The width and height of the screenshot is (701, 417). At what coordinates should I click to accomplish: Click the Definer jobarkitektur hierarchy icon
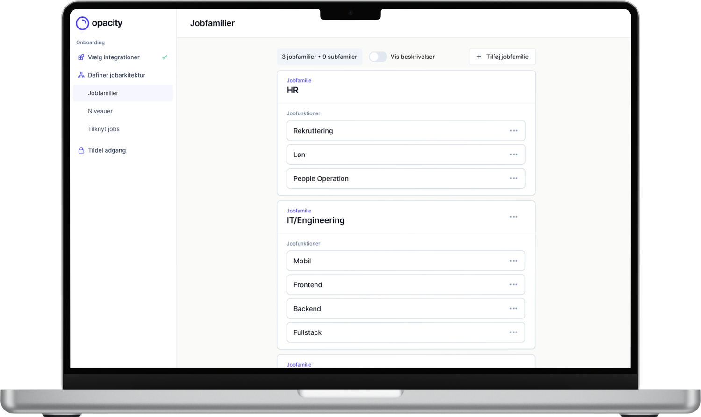point(81,75)
